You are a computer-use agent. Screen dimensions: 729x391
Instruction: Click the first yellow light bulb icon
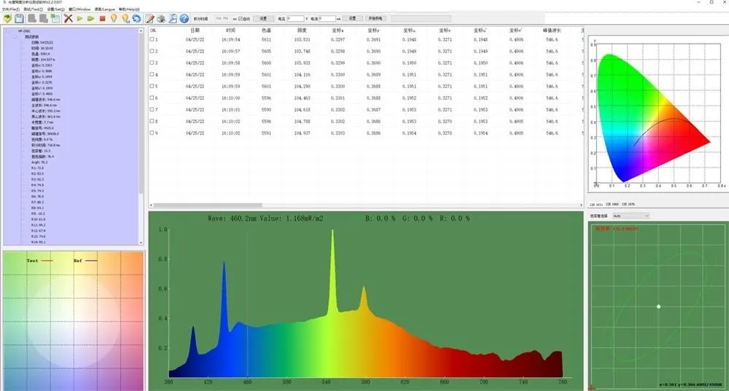tap(114, 17)
